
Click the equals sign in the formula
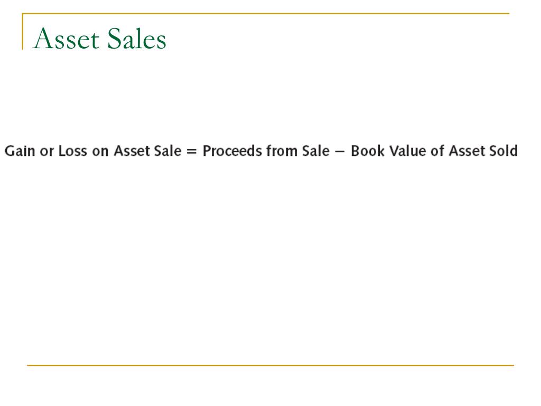tap(191, 152)
